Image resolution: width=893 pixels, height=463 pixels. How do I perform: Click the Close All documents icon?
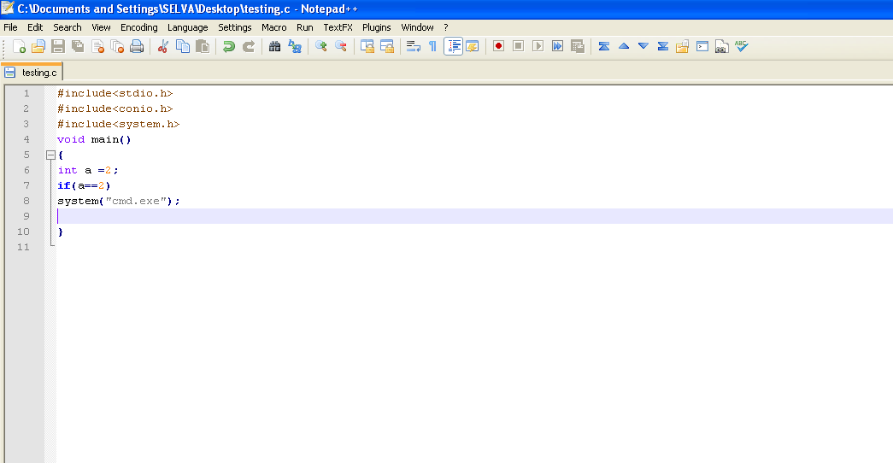[x=117, y=46]
